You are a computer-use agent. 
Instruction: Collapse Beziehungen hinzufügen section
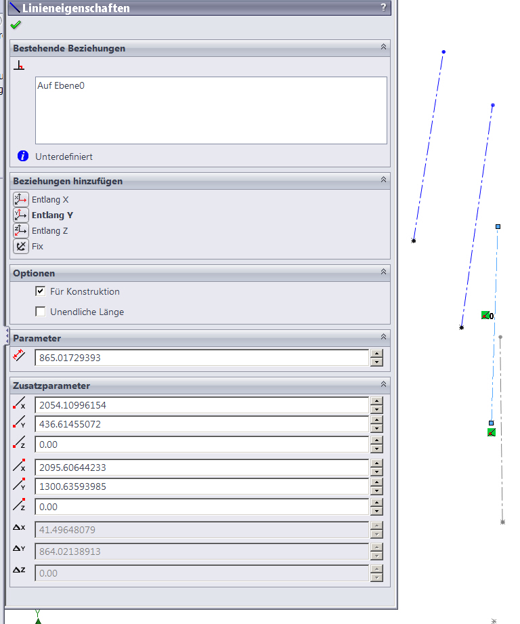(x=383, y=180)
